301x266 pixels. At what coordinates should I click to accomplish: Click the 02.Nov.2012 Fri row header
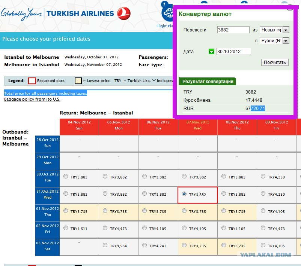click(x=47, y=230)
